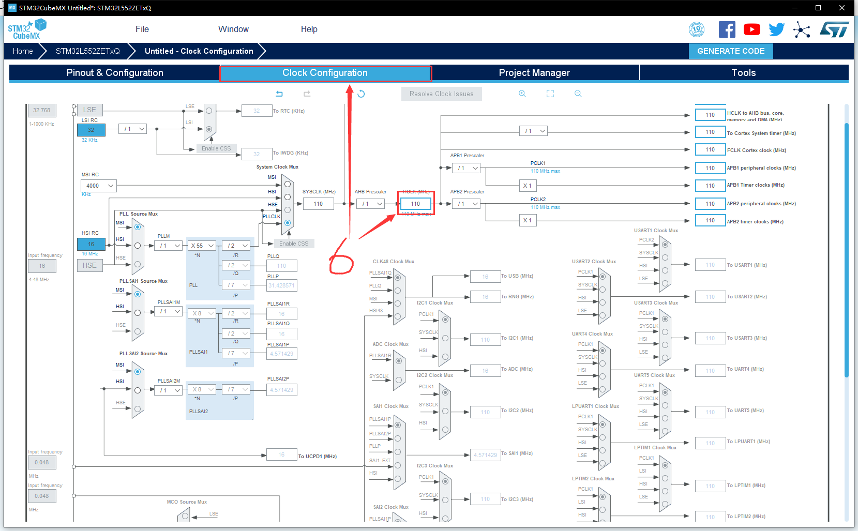
Task: Click the LSE input frequency 32.768 field
Action: click(x=42, y=110)
